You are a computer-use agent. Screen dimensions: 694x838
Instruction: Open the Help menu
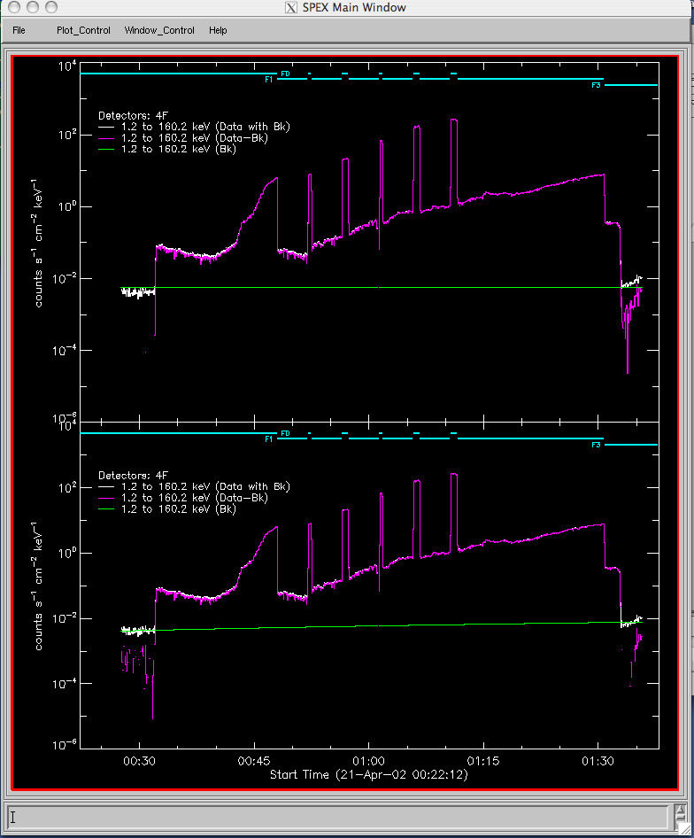pos(218,30)
